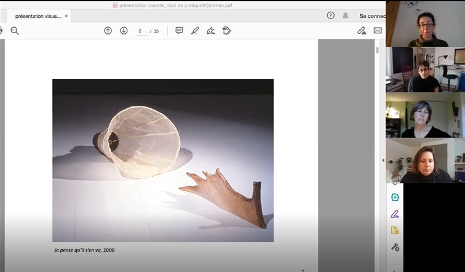Close the présentation visuelle tab
This screenshot has height=272, width=465.
click(x=66, y=16)
